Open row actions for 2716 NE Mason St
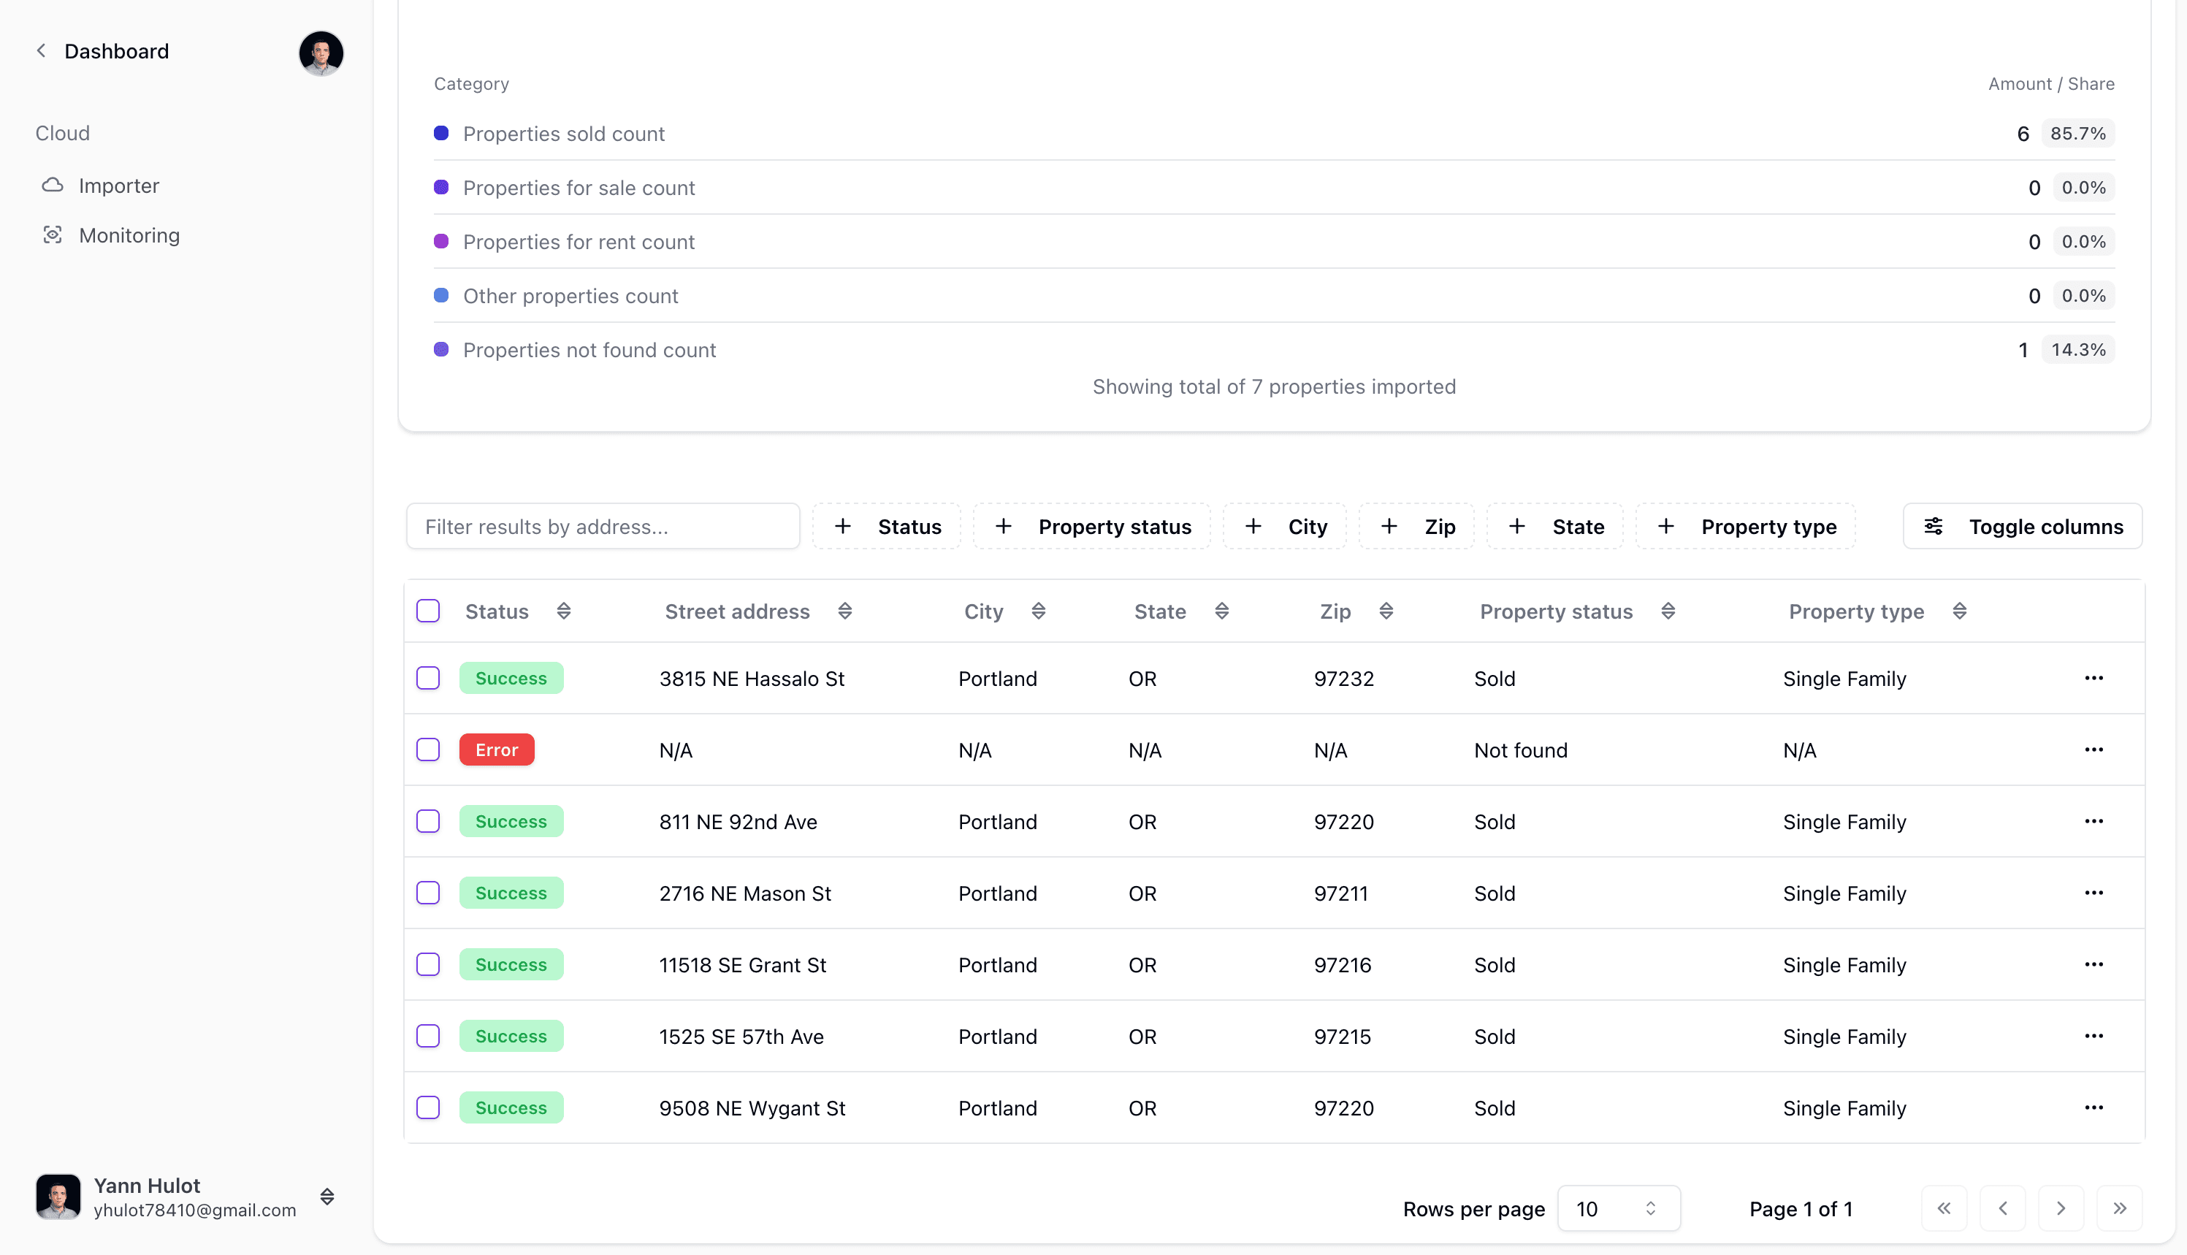The height and width of the screenshot is (1255, 2187). coord(2094,893)
